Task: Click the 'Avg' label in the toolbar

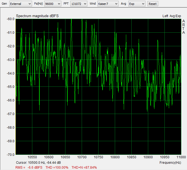Action: coord(123,4)
